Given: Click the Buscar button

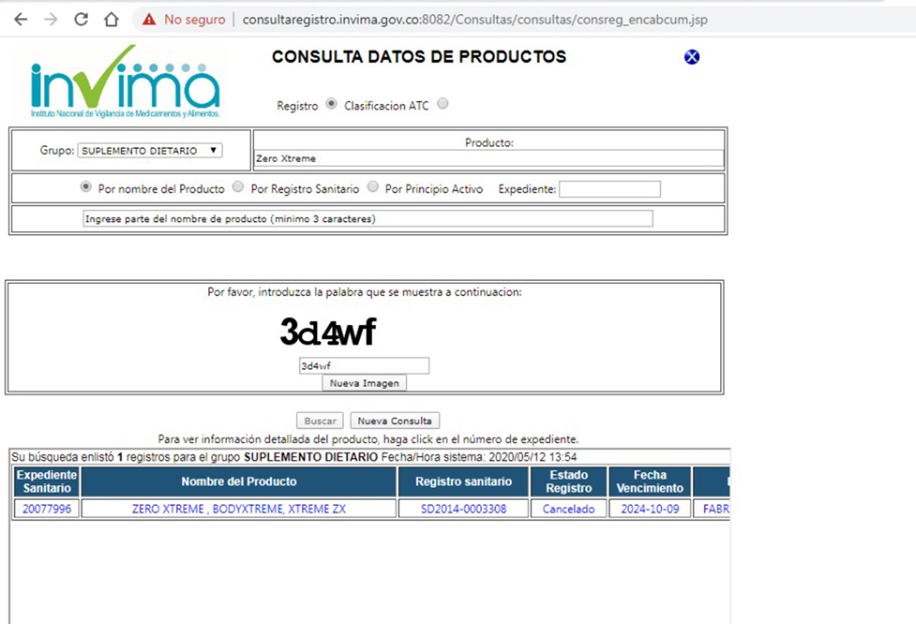Looking at the screenshot, I should point(320,421).
